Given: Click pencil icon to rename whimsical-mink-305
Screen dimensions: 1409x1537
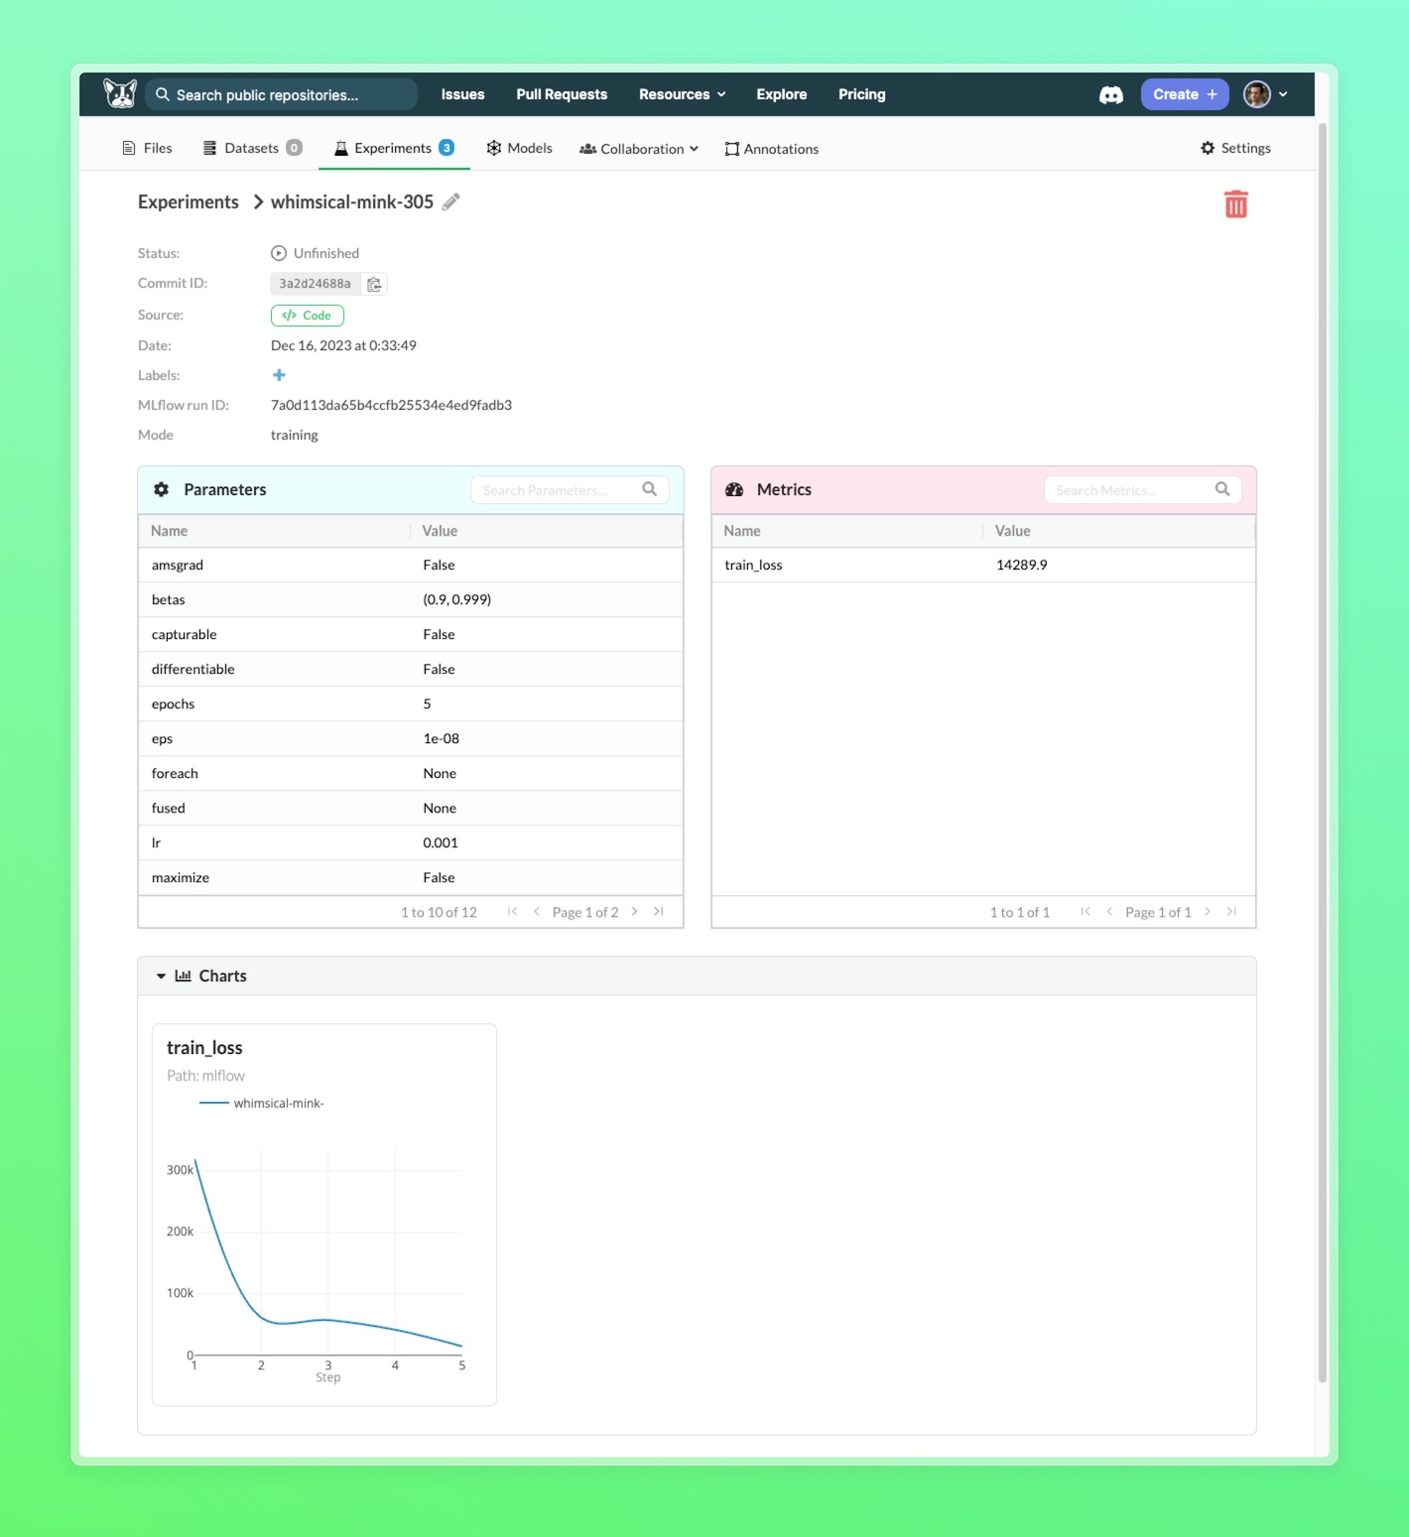Looking at the screenshot, I should [451, 202].
